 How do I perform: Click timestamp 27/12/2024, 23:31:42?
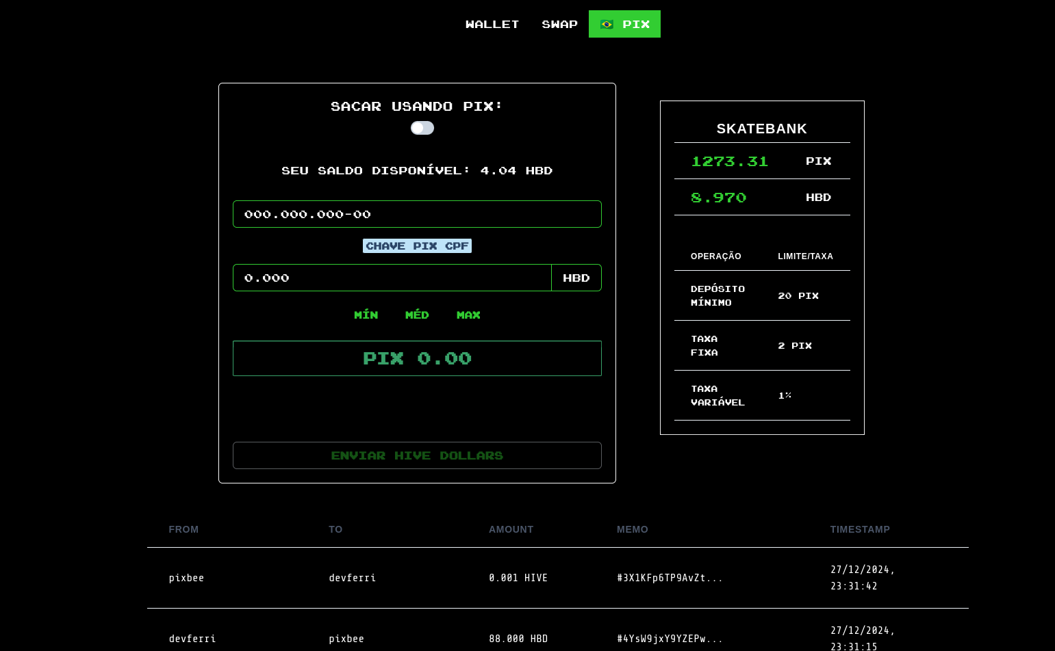pos(863,578)
